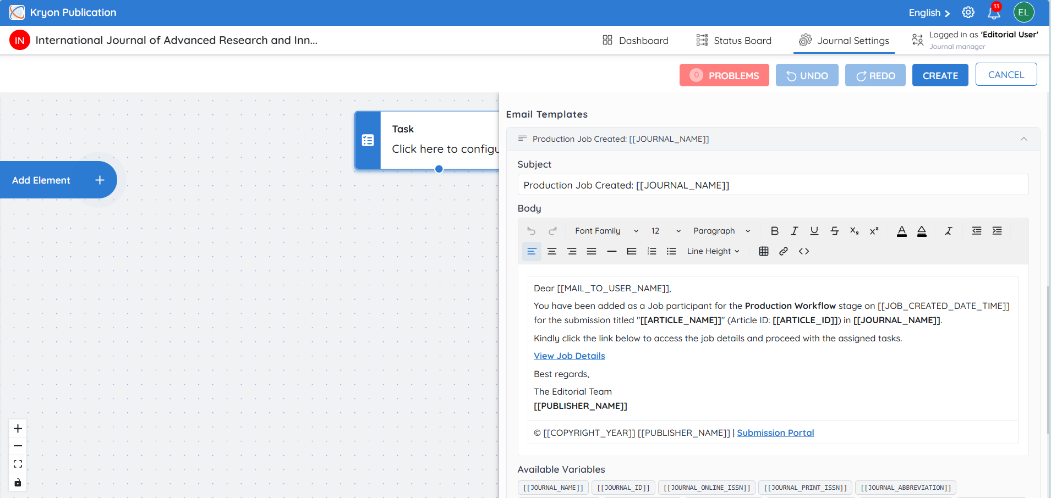
Task: Click the CANCEL button
Action: coord(1006,74)
